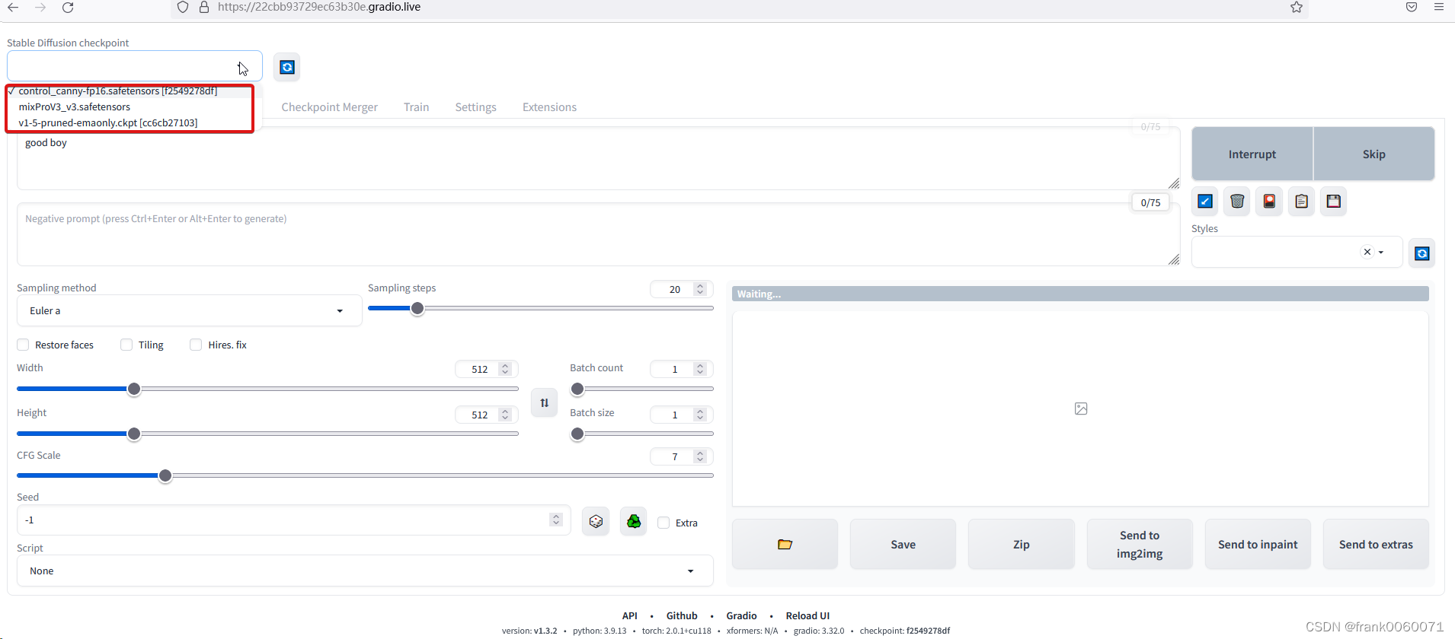Go back in browser history

(x=13, y=8)
